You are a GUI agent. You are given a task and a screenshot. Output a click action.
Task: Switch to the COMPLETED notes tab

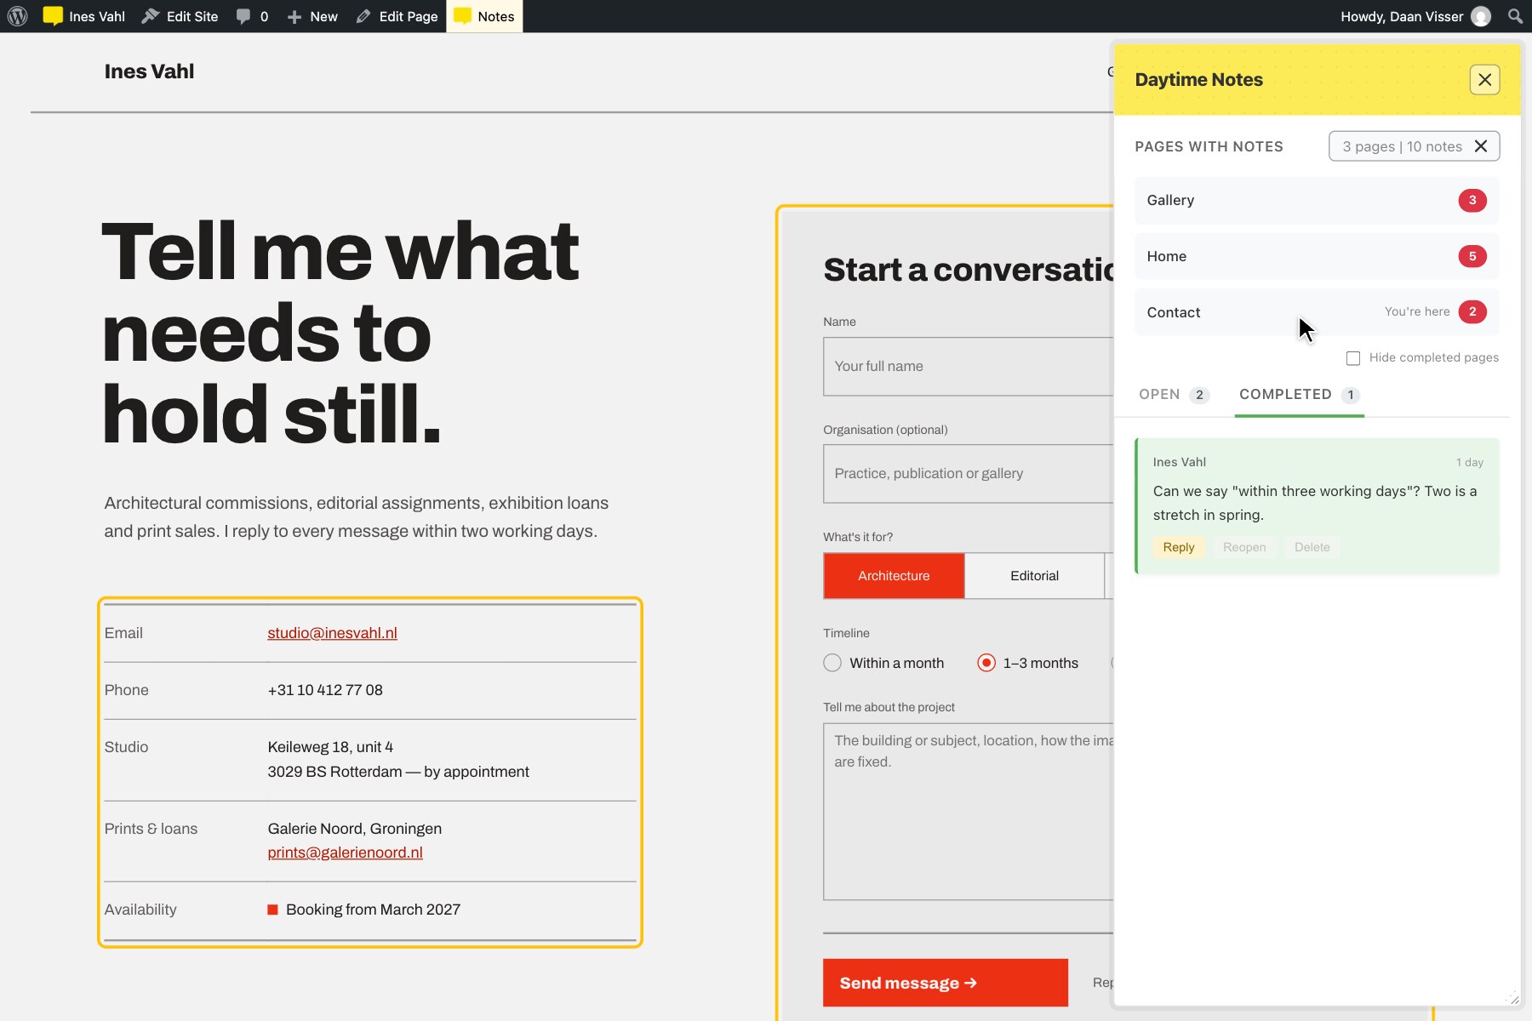pyautogui.click(x=1299, y=395)
